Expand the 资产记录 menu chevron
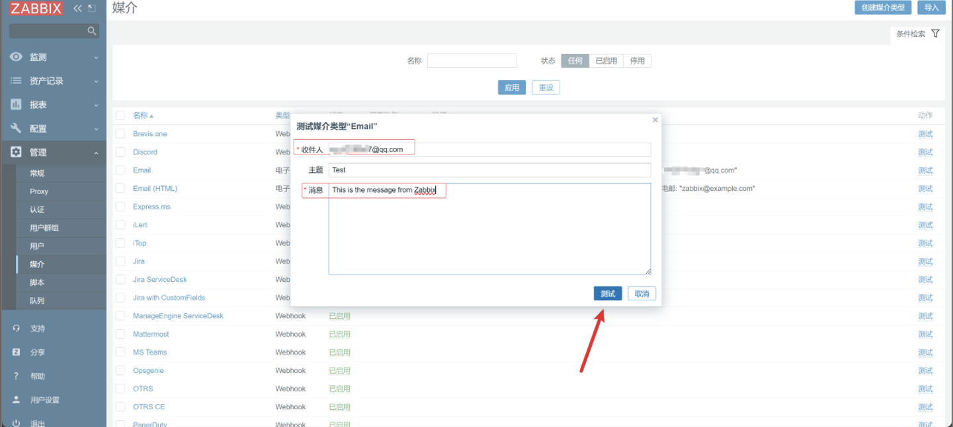This screenshot has height=427, width=953. 96,81
